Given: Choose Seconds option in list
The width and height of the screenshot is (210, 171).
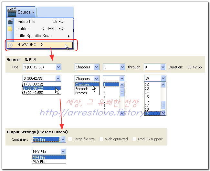Looking at the screenshot, I should coord(87,89).
